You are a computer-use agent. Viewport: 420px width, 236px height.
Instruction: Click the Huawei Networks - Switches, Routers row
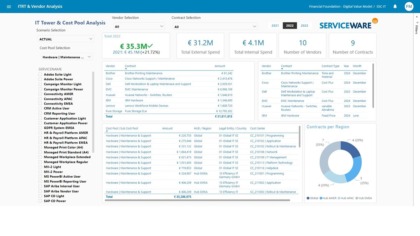coord(169,95)
